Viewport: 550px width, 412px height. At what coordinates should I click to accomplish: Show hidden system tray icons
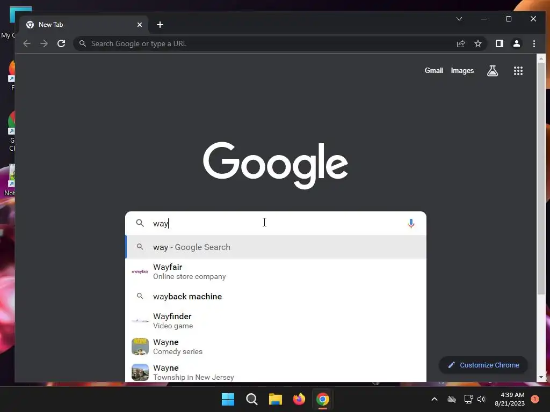coord(434,399)
